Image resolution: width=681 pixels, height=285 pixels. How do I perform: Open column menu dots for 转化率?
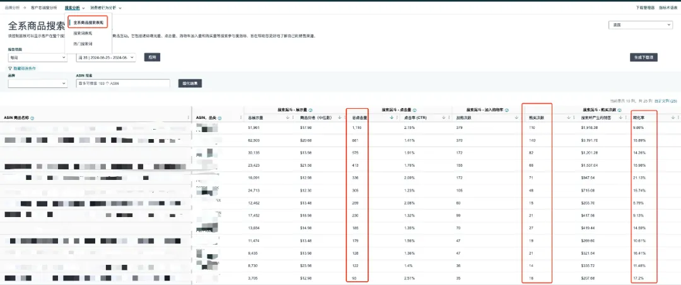click(677, 118)
